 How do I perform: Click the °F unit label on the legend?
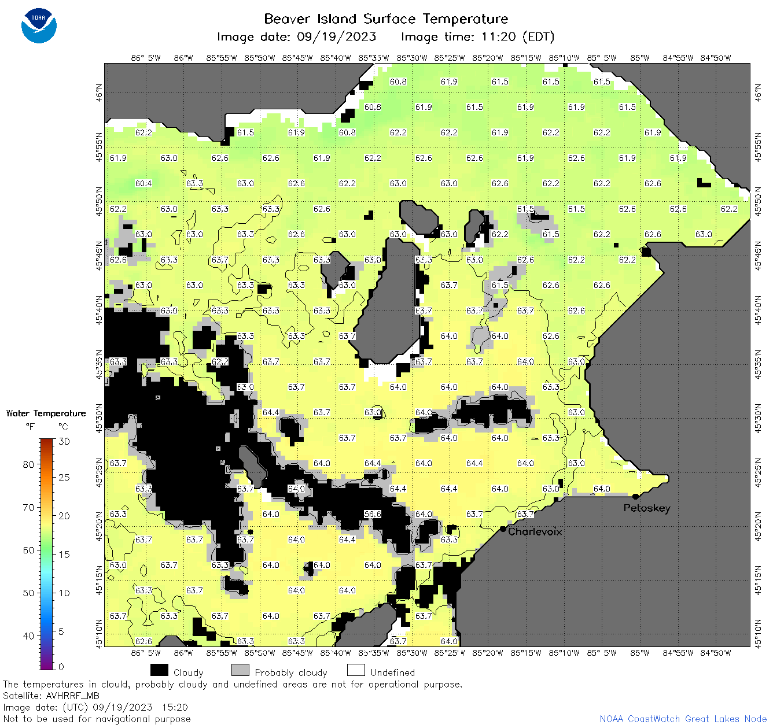30,427
